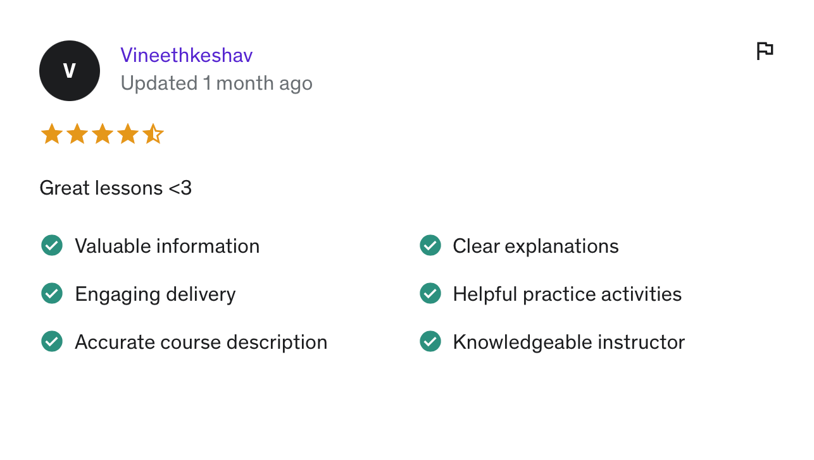Click the half-filled fifth star
Image resolution: width=814 pixels, height=460 pixels.
coord(153,134)
